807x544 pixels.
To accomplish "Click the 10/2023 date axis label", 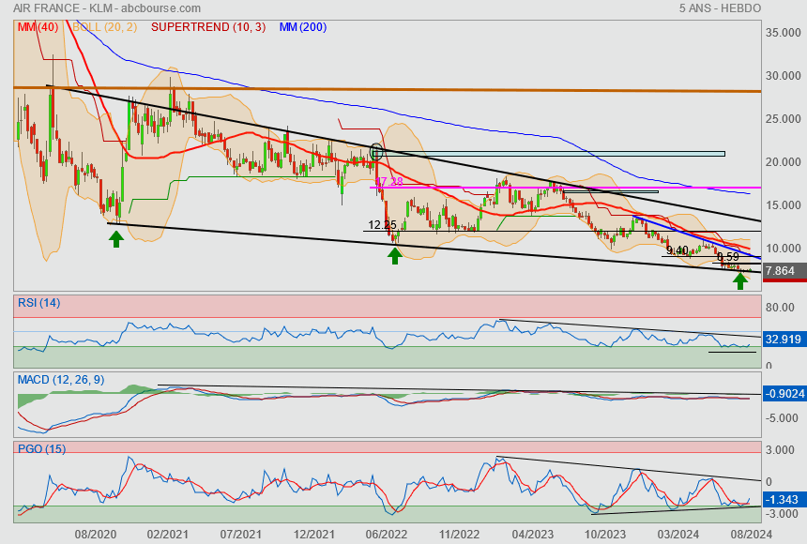I will (x=604, y=535).
